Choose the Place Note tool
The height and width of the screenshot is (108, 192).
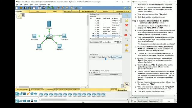pos(127,20)
